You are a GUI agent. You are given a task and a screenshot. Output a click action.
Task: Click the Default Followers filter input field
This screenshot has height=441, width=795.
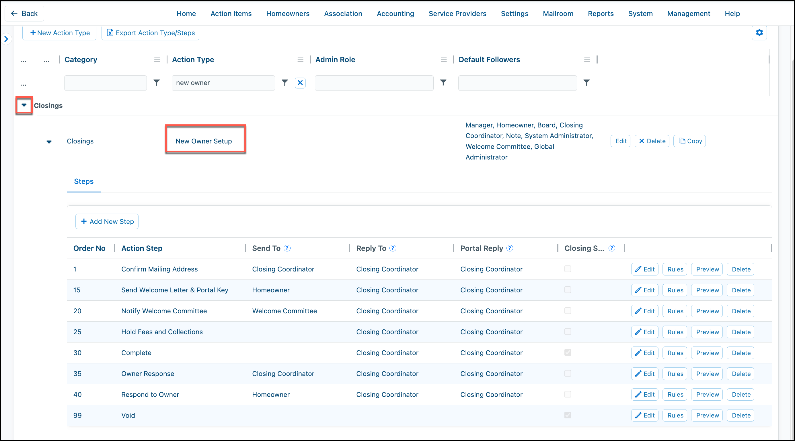coord(518,83)
